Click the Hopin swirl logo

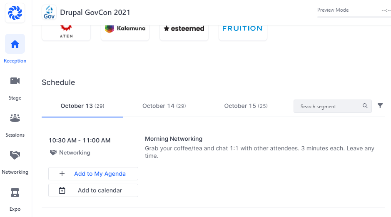[x=15, y=13]
